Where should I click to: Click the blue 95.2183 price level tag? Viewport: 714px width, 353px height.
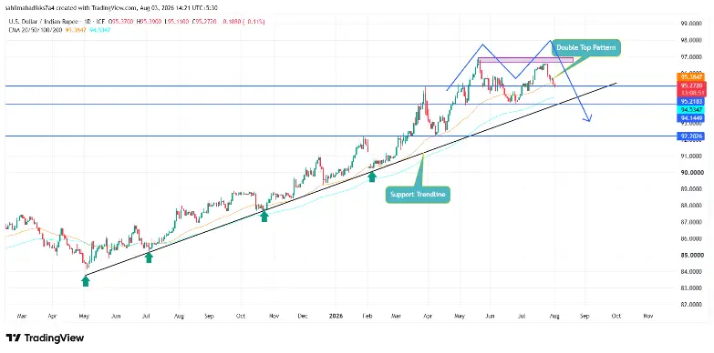tap(692, 101)
